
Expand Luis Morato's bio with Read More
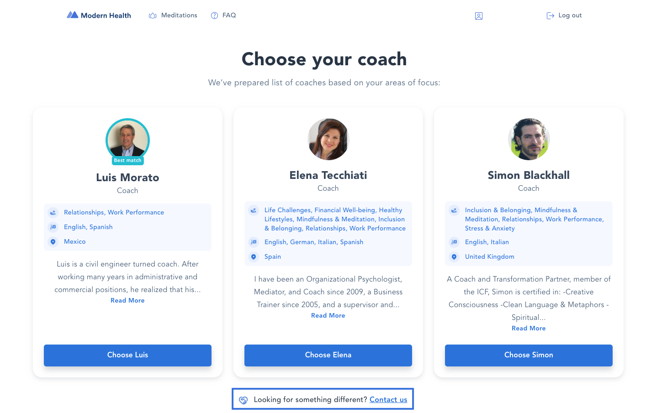[127, 300]
